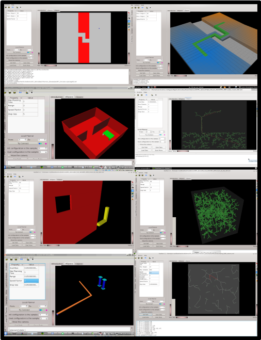Click the multicolored toolbar icon in 2D green tree window

[x=152, y=95]
